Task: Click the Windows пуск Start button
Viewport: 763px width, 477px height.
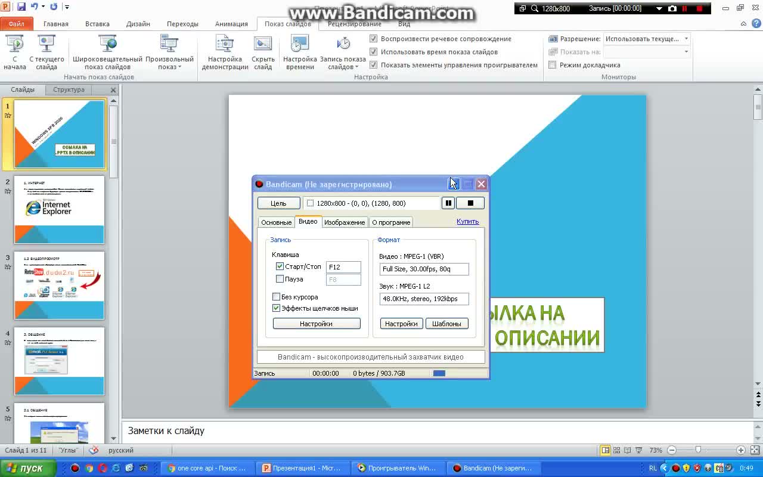Action: (x=29, y=468)
